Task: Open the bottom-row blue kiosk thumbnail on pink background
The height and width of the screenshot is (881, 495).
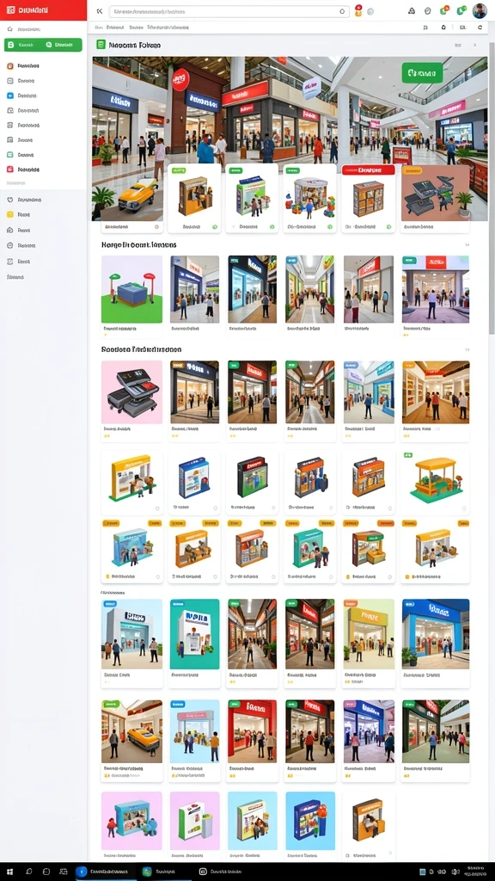Action: pos(131,821)
